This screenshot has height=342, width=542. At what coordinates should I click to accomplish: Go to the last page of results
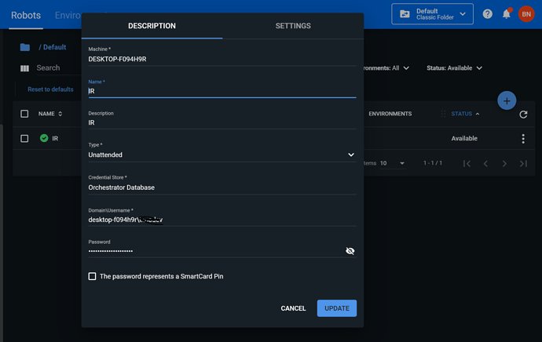[x=523, y=164]
